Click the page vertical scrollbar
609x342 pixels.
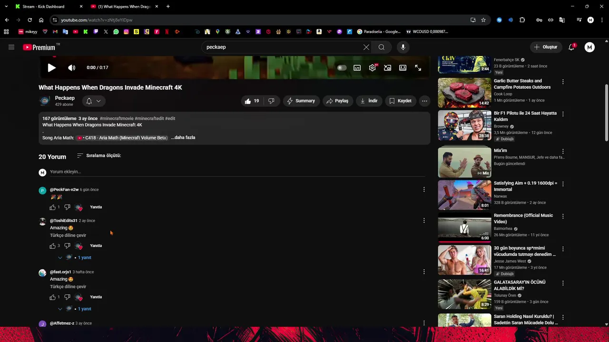(606, 113)
